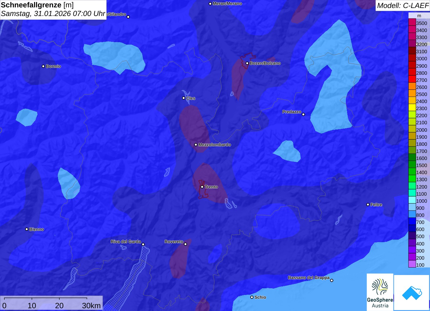
Task: Select the Rovereto label
Action: coord(174,241)
